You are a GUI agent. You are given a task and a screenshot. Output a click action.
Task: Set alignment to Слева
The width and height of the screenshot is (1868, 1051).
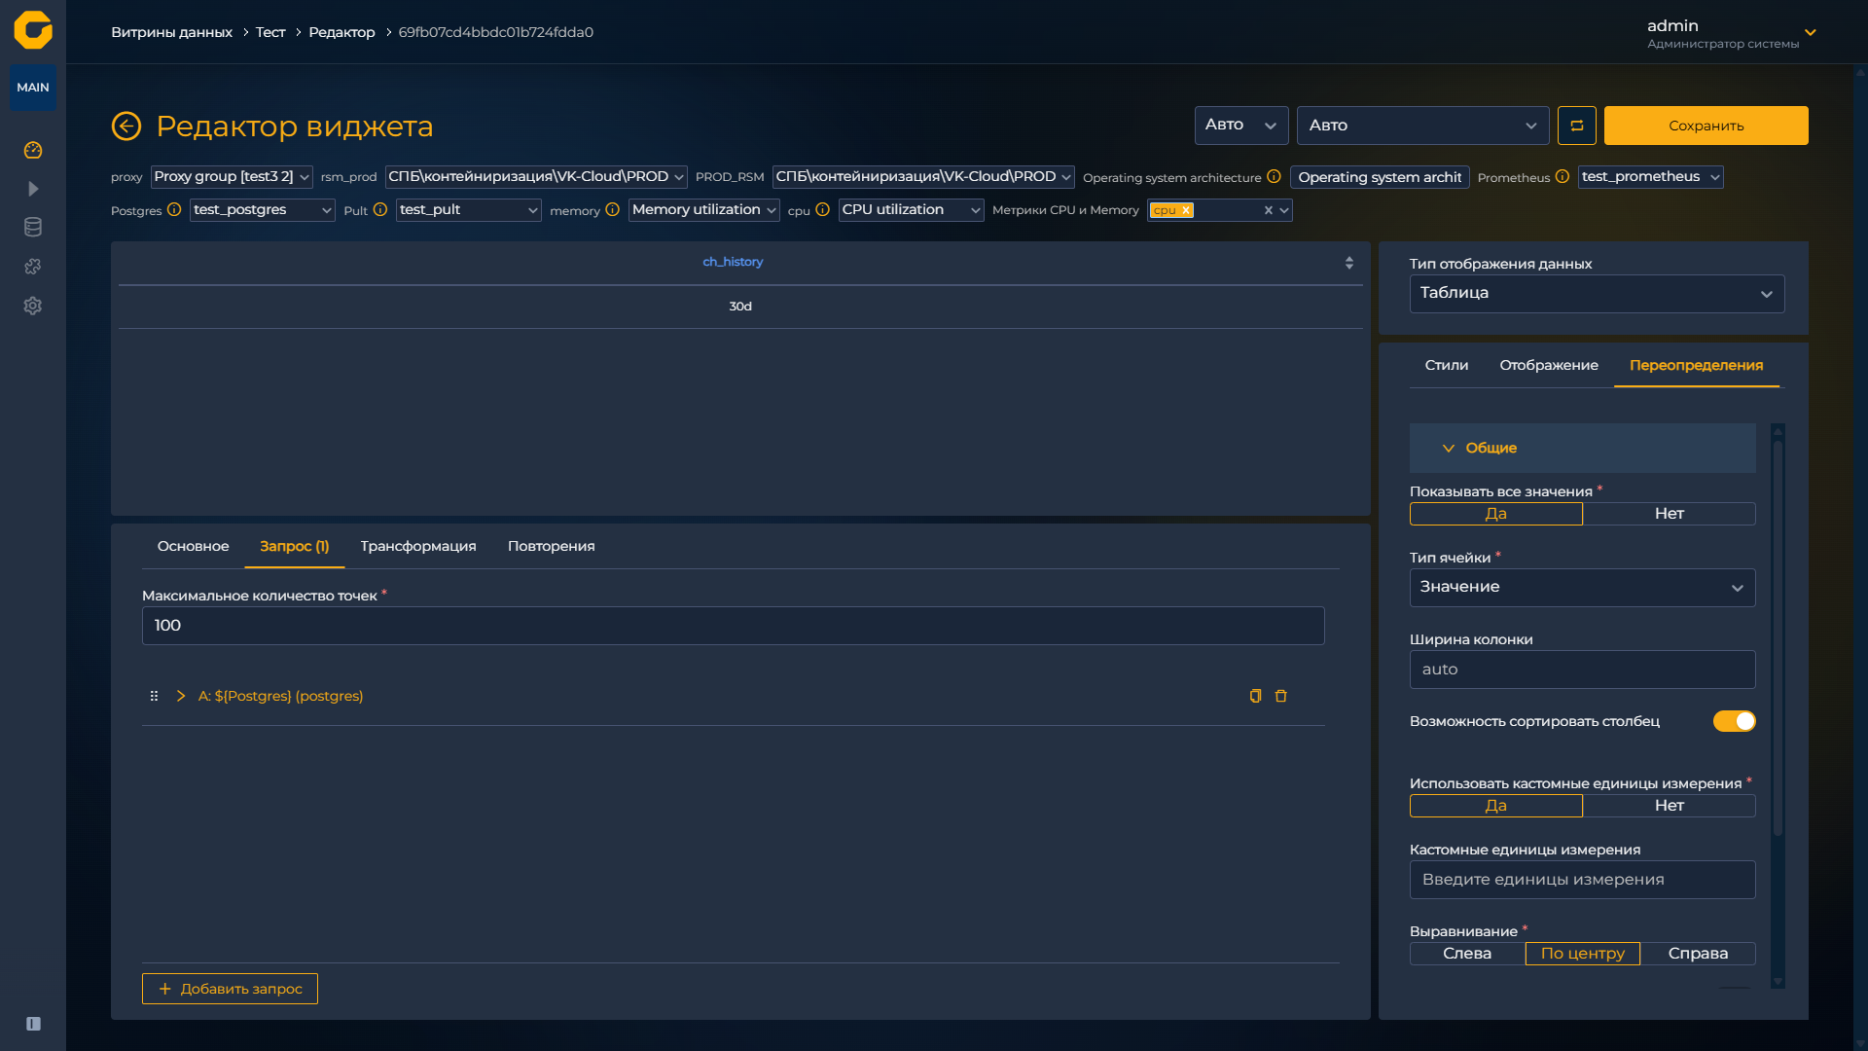click(1467, 954)
